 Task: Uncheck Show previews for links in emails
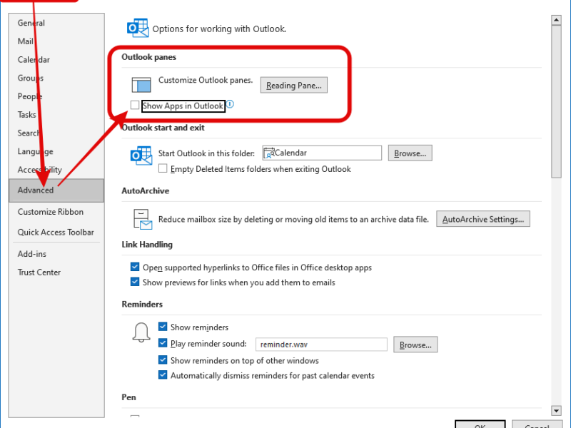(x=135, y=282)
